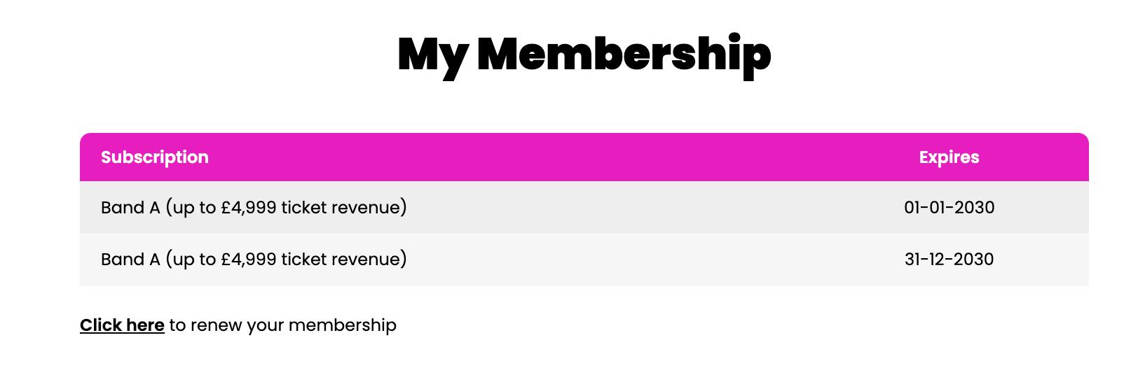1138x368 pixels.
Task: Click the "Click here" renewal link
Action: (x=122, y=325)
